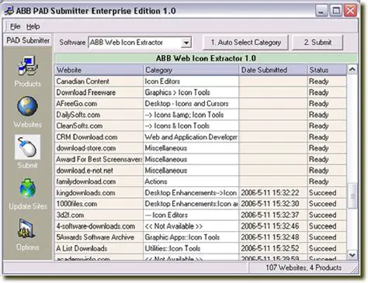Select the download-store.com row
The image size is (368, 283).
[x=200, y=148]
